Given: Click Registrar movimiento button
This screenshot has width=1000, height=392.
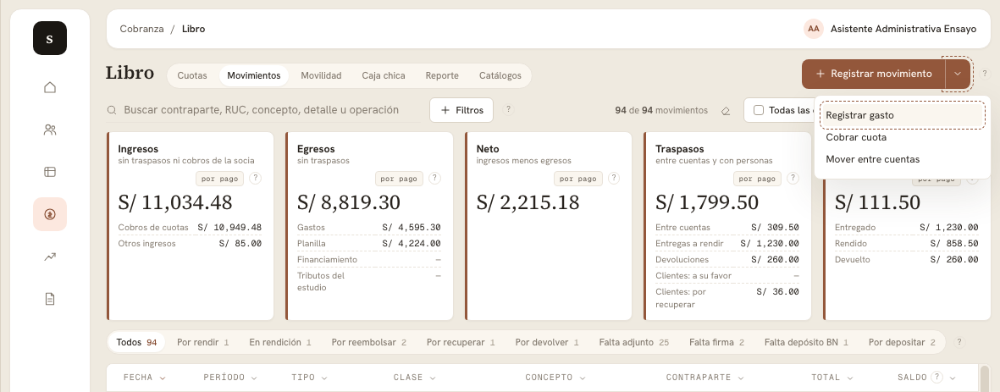Looking at the screenshot, I should (874, 74).
